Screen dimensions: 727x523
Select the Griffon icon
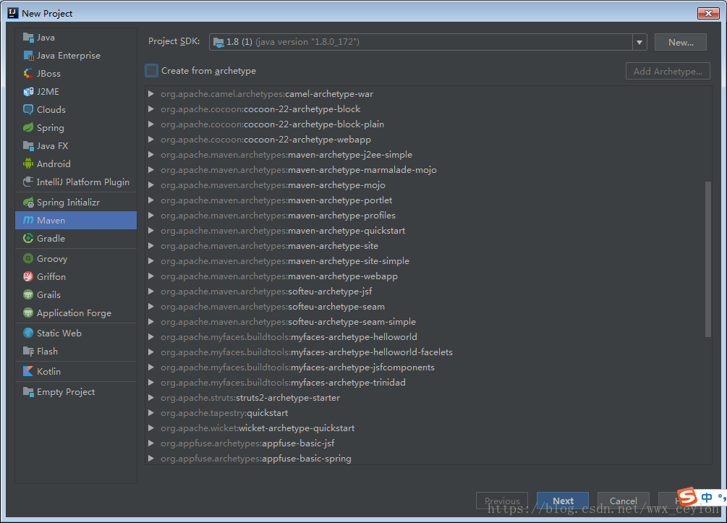coord(28,277)
